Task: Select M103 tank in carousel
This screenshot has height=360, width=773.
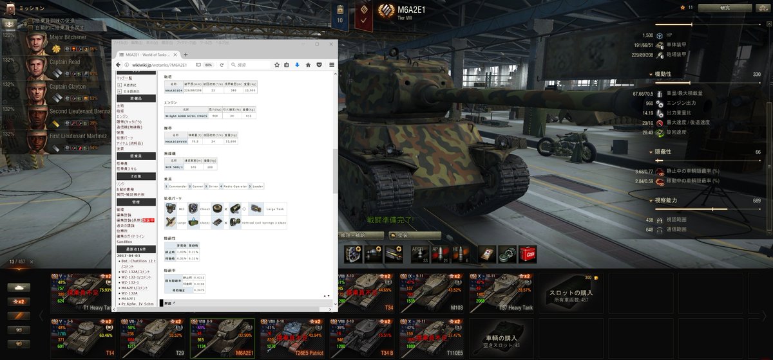Action: pyautogui.click(x=432, y=294)
